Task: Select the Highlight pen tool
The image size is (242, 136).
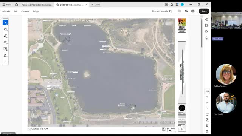Action: click(x=5, y=36)
